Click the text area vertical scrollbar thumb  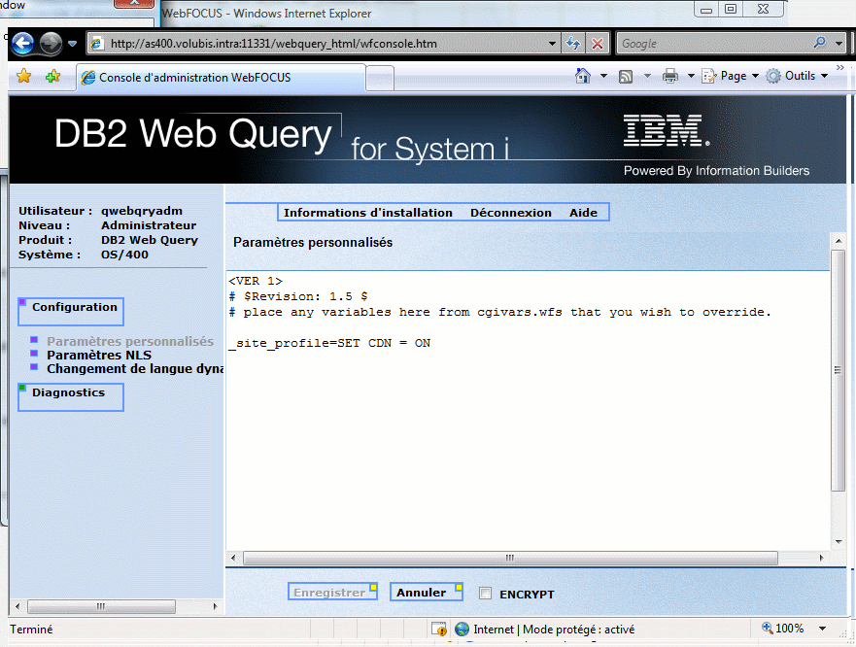838,370
